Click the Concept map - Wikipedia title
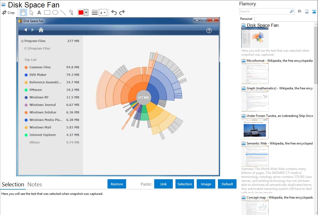The image size is (318, 215). pos(280,197)
